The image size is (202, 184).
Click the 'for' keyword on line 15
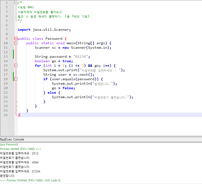click(38, 66)
